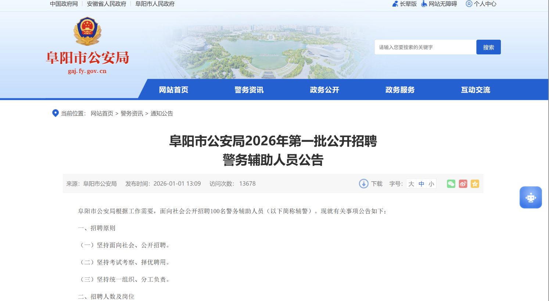Image resolution: width=549 pixels, height=301 pixels.
Task: Switch font size to 小
Action: [431, 184]
